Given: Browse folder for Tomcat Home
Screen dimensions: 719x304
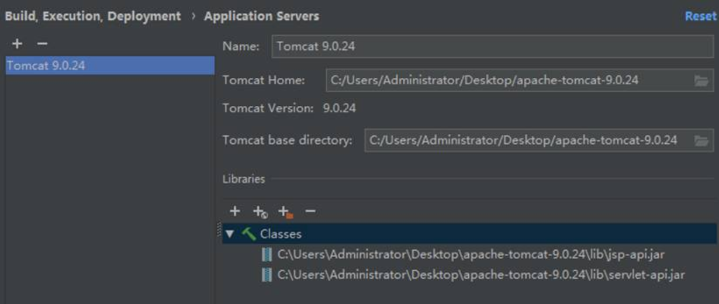Looking at the screenshot, I should [x=701, y=81].
